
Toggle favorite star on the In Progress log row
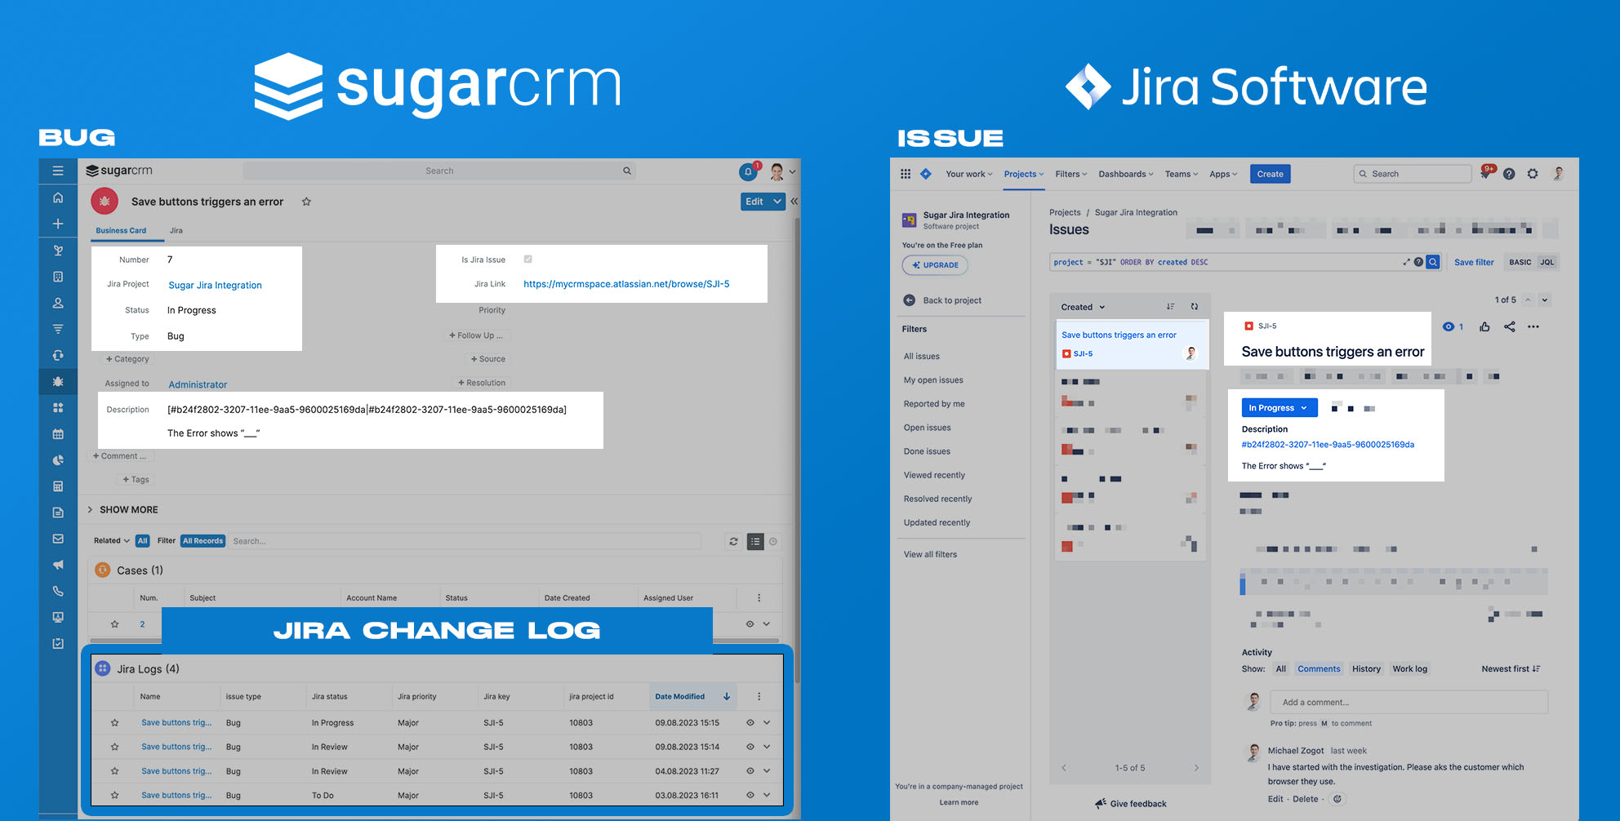click(115, 722)
